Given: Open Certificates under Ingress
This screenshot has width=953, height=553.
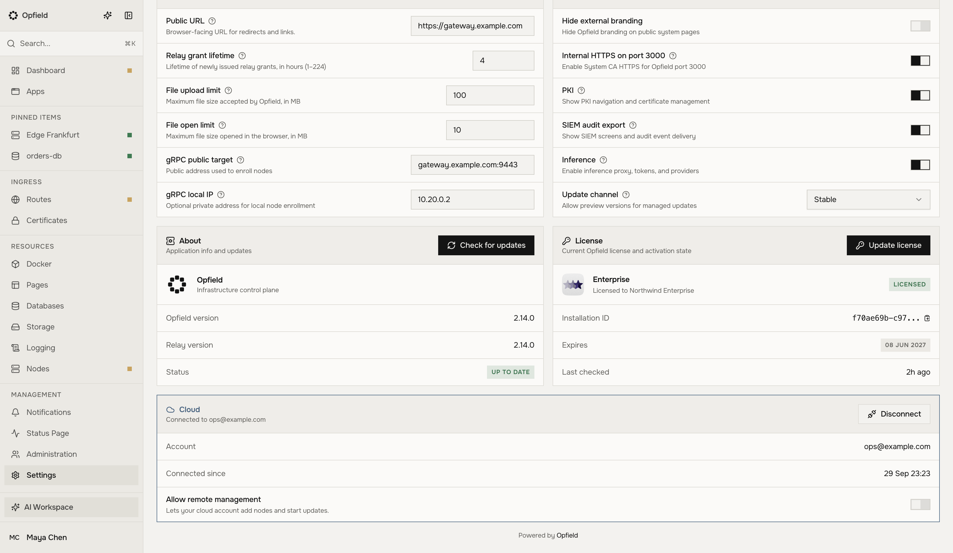Looking at the screenshot, I should (x=71, y=221).
